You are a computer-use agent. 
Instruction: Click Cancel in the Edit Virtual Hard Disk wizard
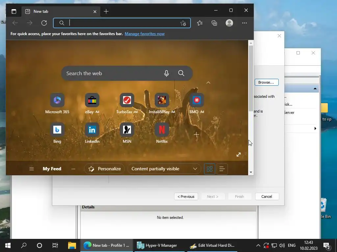pyautogui.click(x=267, y=197)
